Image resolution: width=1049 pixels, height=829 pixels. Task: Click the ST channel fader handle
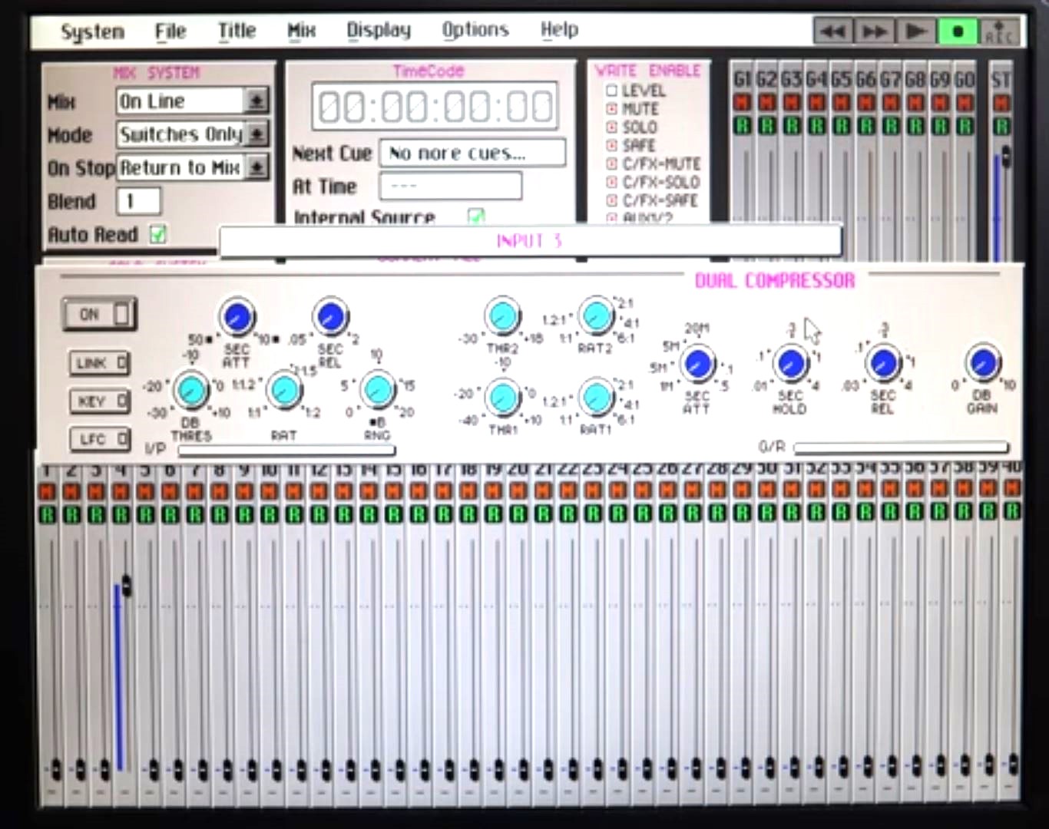[x=1005, y=157]
